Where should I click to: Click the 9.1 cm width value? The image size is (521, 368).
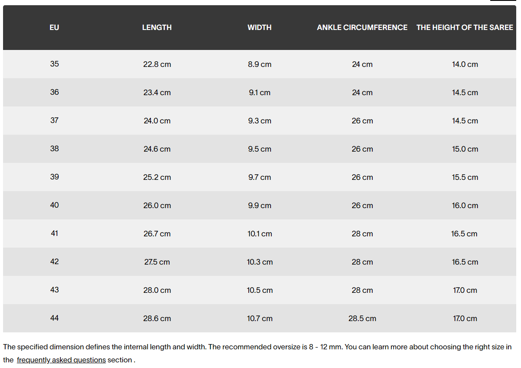pyautogui.click(x=260, y=93)
